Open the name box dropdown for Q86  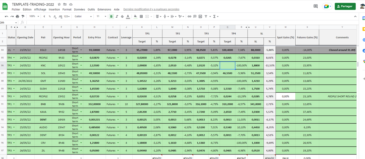tap(16, 22)
